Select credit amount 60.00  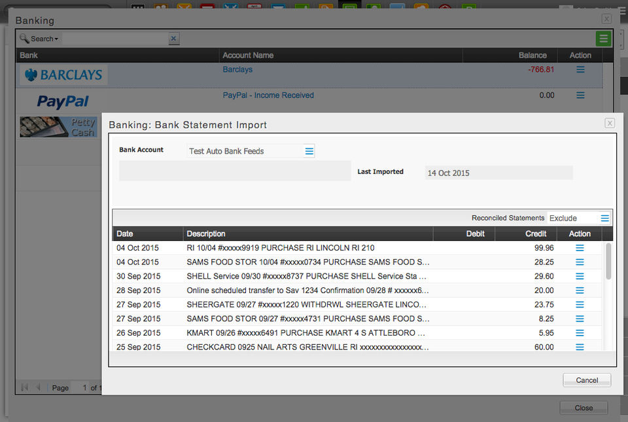click(544, 347)
